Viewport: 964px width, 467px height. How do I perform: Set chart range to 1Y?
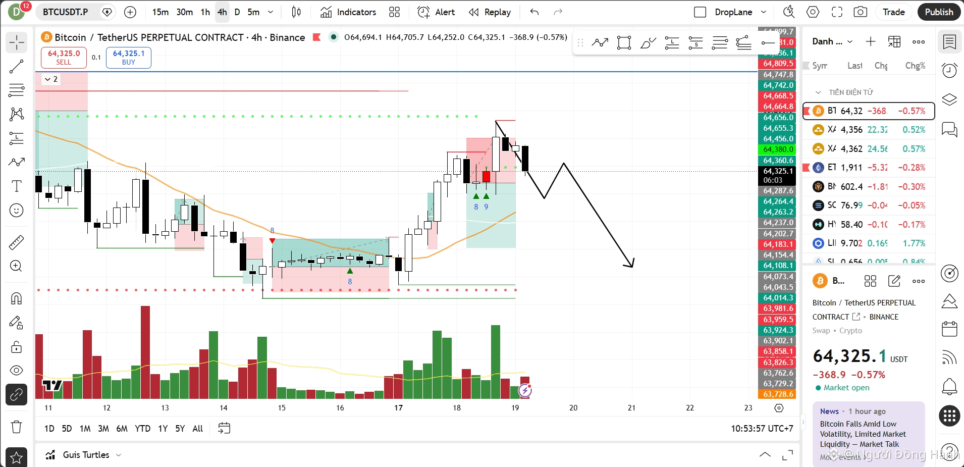point(163,429)
